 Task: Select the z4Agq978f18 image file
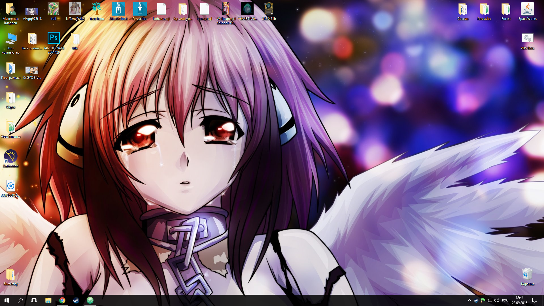pyautogui.click(x=32, y=11)
